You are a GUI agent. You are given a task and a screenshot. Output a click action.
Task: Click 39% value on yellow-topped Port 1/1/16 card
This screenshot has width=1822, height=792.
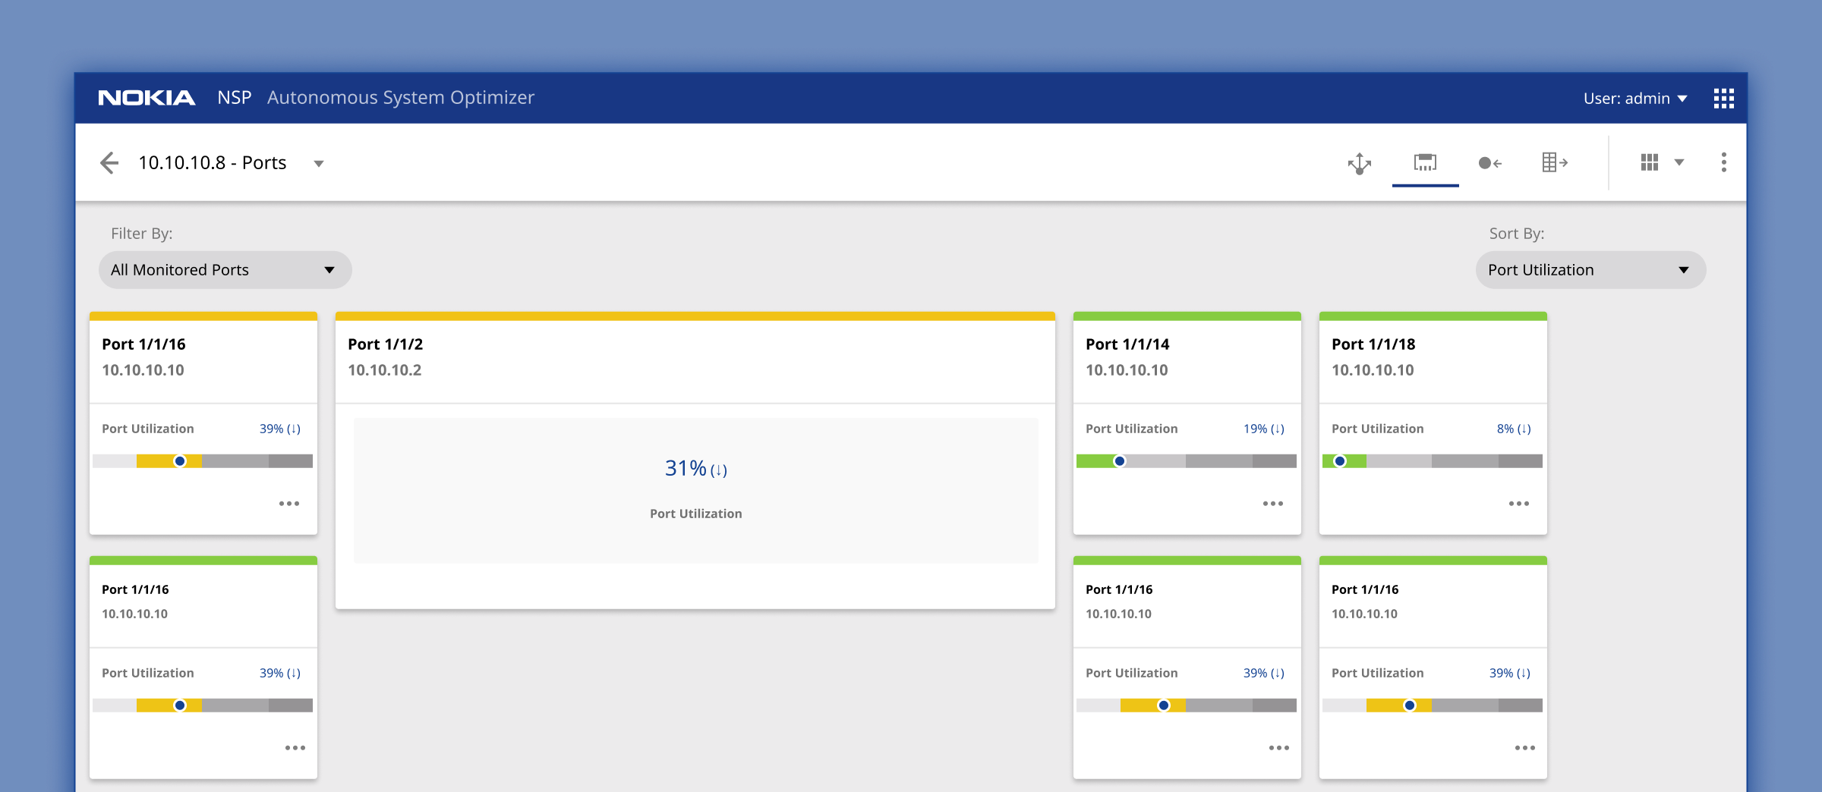click(280, 429)
